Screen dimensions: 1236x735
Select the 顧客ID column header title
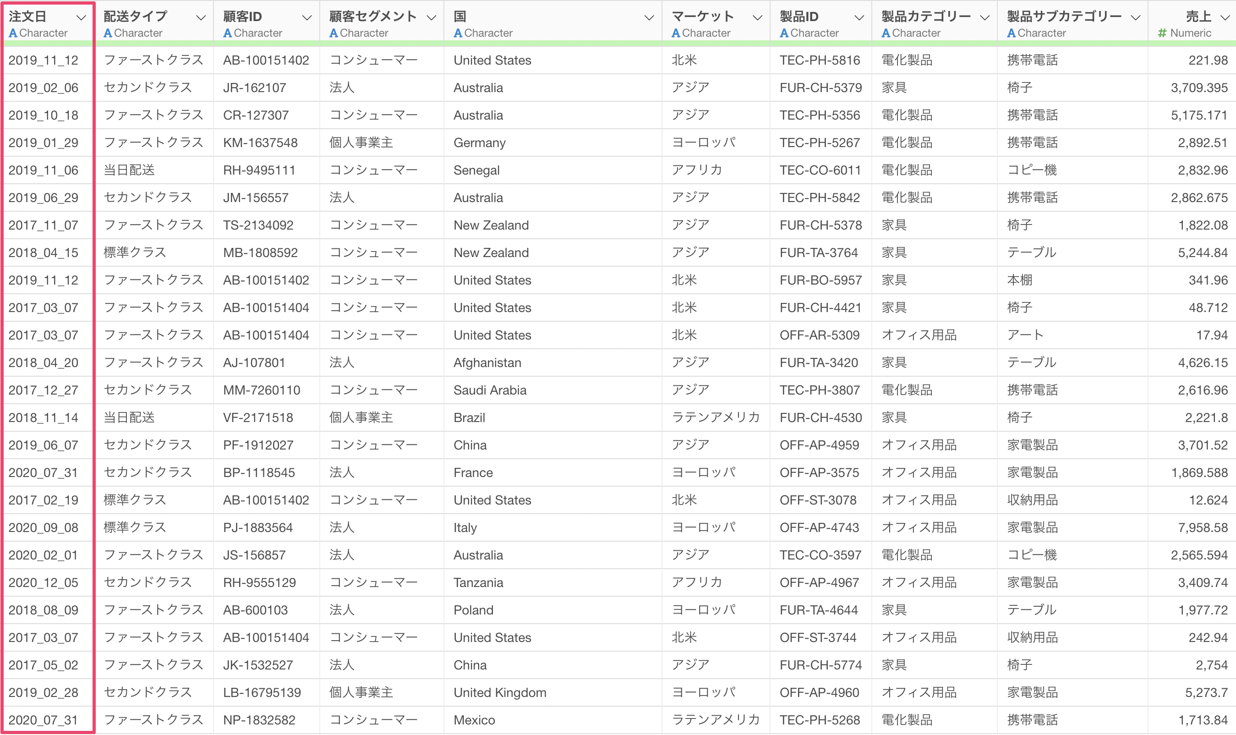pyautogui.click(x=242, y=17)
